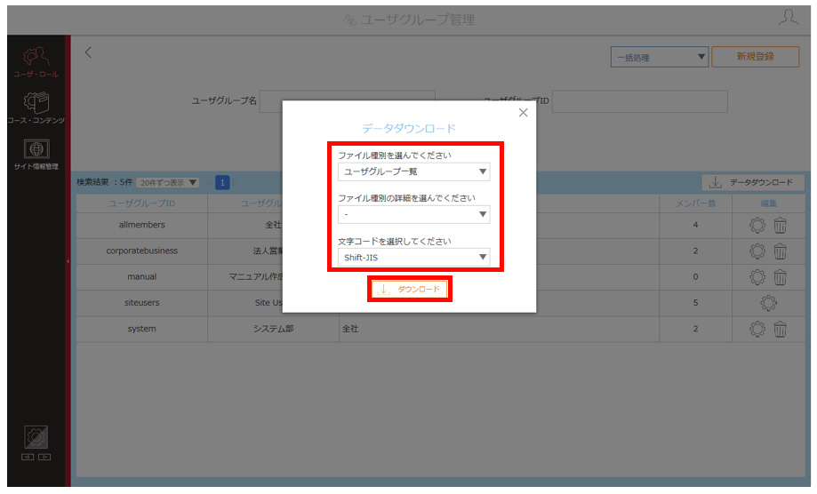
Task: Open the ユーザ・ロール sidebar icon
Action: point(36,62)
